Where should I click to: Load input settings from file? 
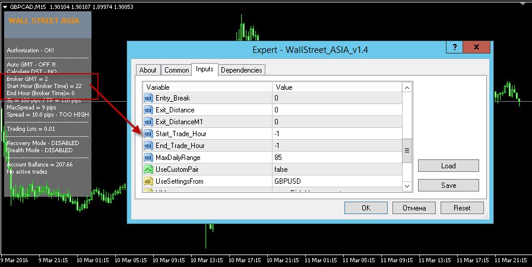(x=448, y=166)
